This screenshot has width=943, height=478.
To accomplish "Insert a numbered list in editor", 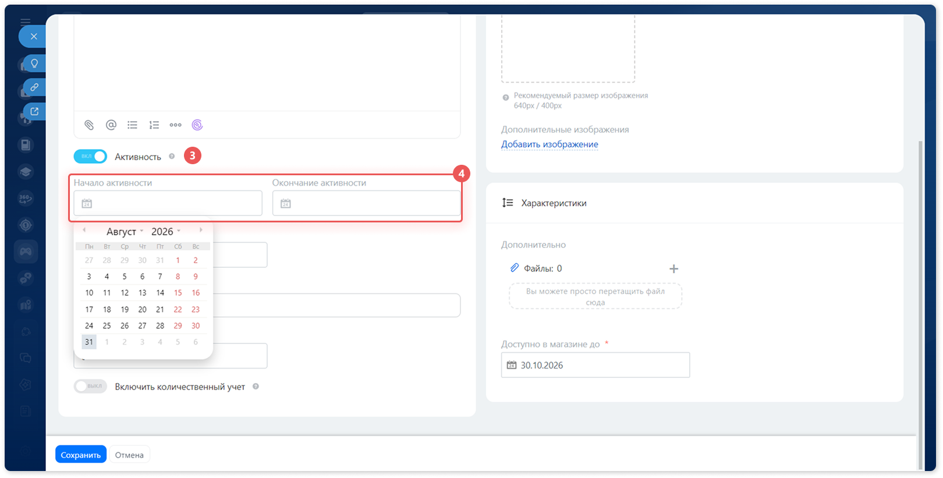I will coord(154,125).
